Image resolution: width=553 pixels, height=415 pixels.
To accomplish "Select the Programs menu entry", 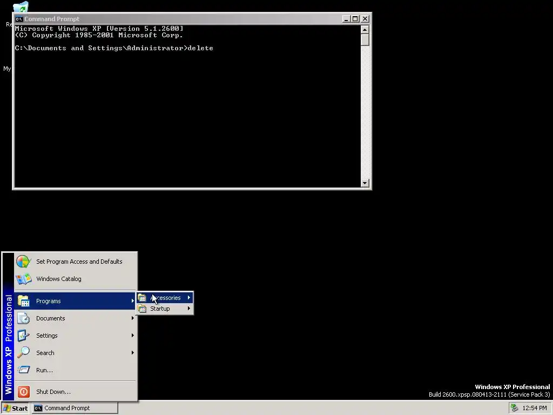I will click(x=76, y=301).
